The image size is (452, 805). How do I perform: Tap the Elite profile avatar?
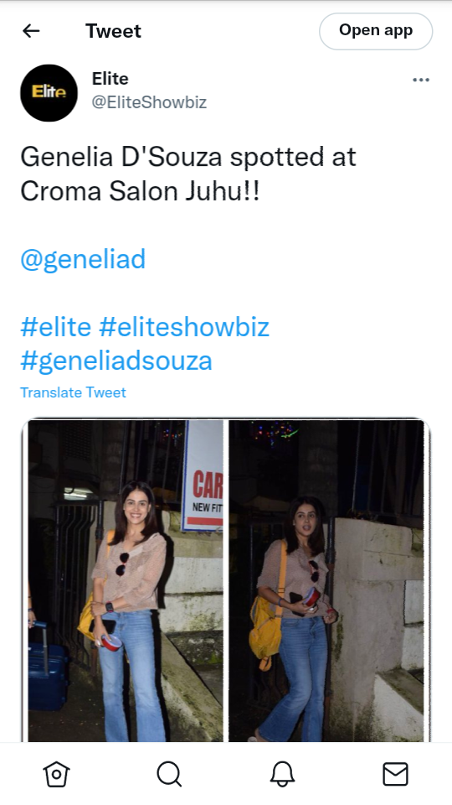49,93
